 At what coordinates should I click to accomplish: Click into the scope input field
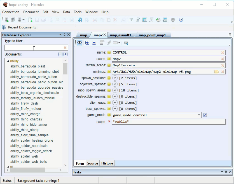pyautogui.click(x=169, y=122)
